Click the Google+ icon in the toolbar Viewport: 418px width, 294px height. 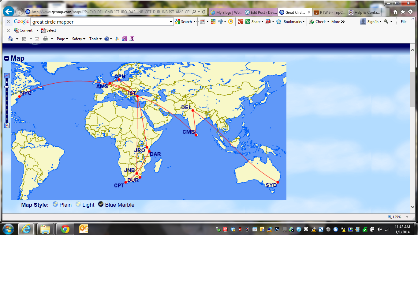241,21
